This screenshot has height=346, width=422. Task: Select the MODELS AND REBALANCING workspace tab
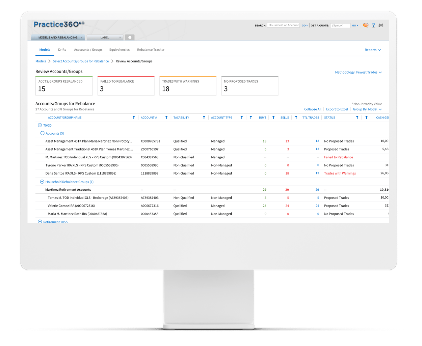58,37
